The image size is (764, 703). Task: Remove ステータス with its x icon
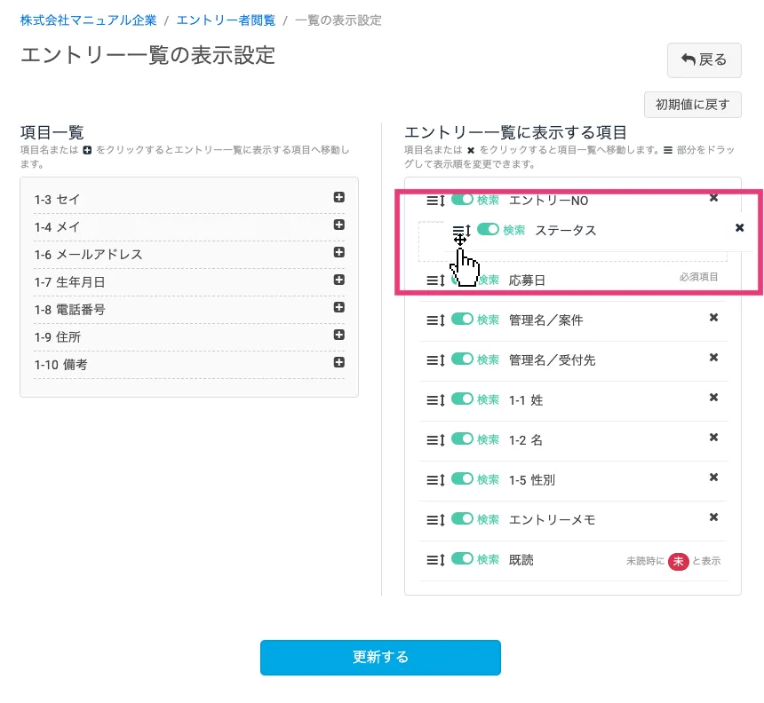[739, 228]
